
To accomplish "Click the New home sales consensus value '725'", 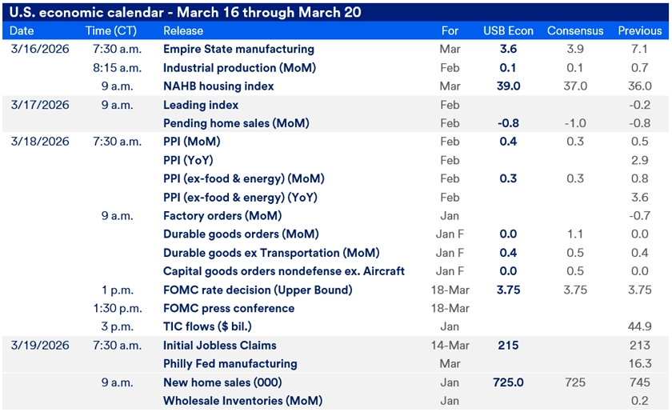I will [575, 382].
